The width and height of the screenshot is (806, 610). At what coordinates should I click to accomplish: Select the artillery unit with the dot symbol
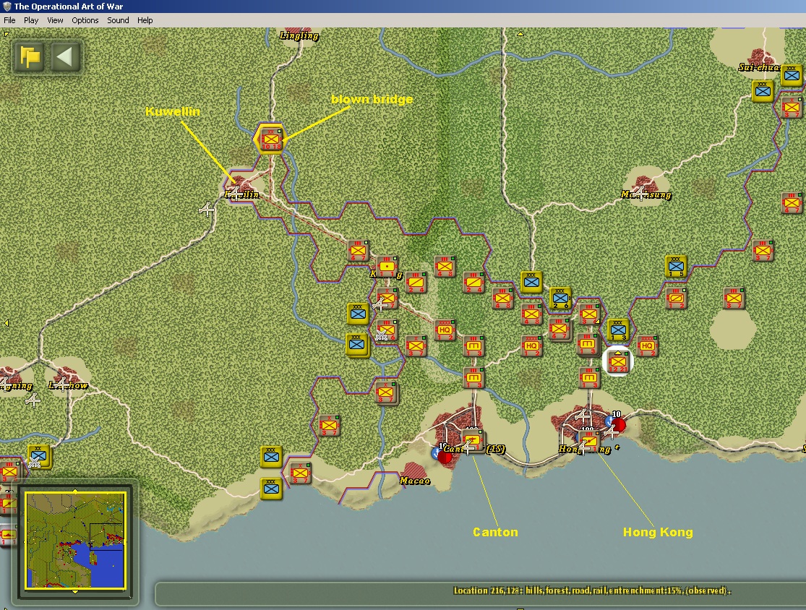point(387,266)
